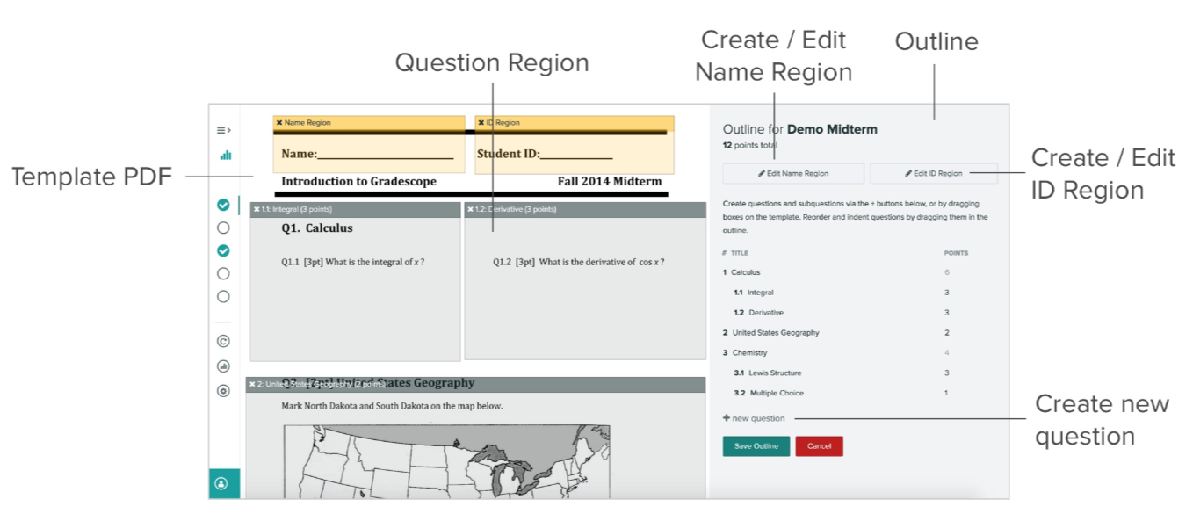Click the topmost checked step circle in sidebar
The width and height of the screenshot is (1193, 514).
coord(223,205)
